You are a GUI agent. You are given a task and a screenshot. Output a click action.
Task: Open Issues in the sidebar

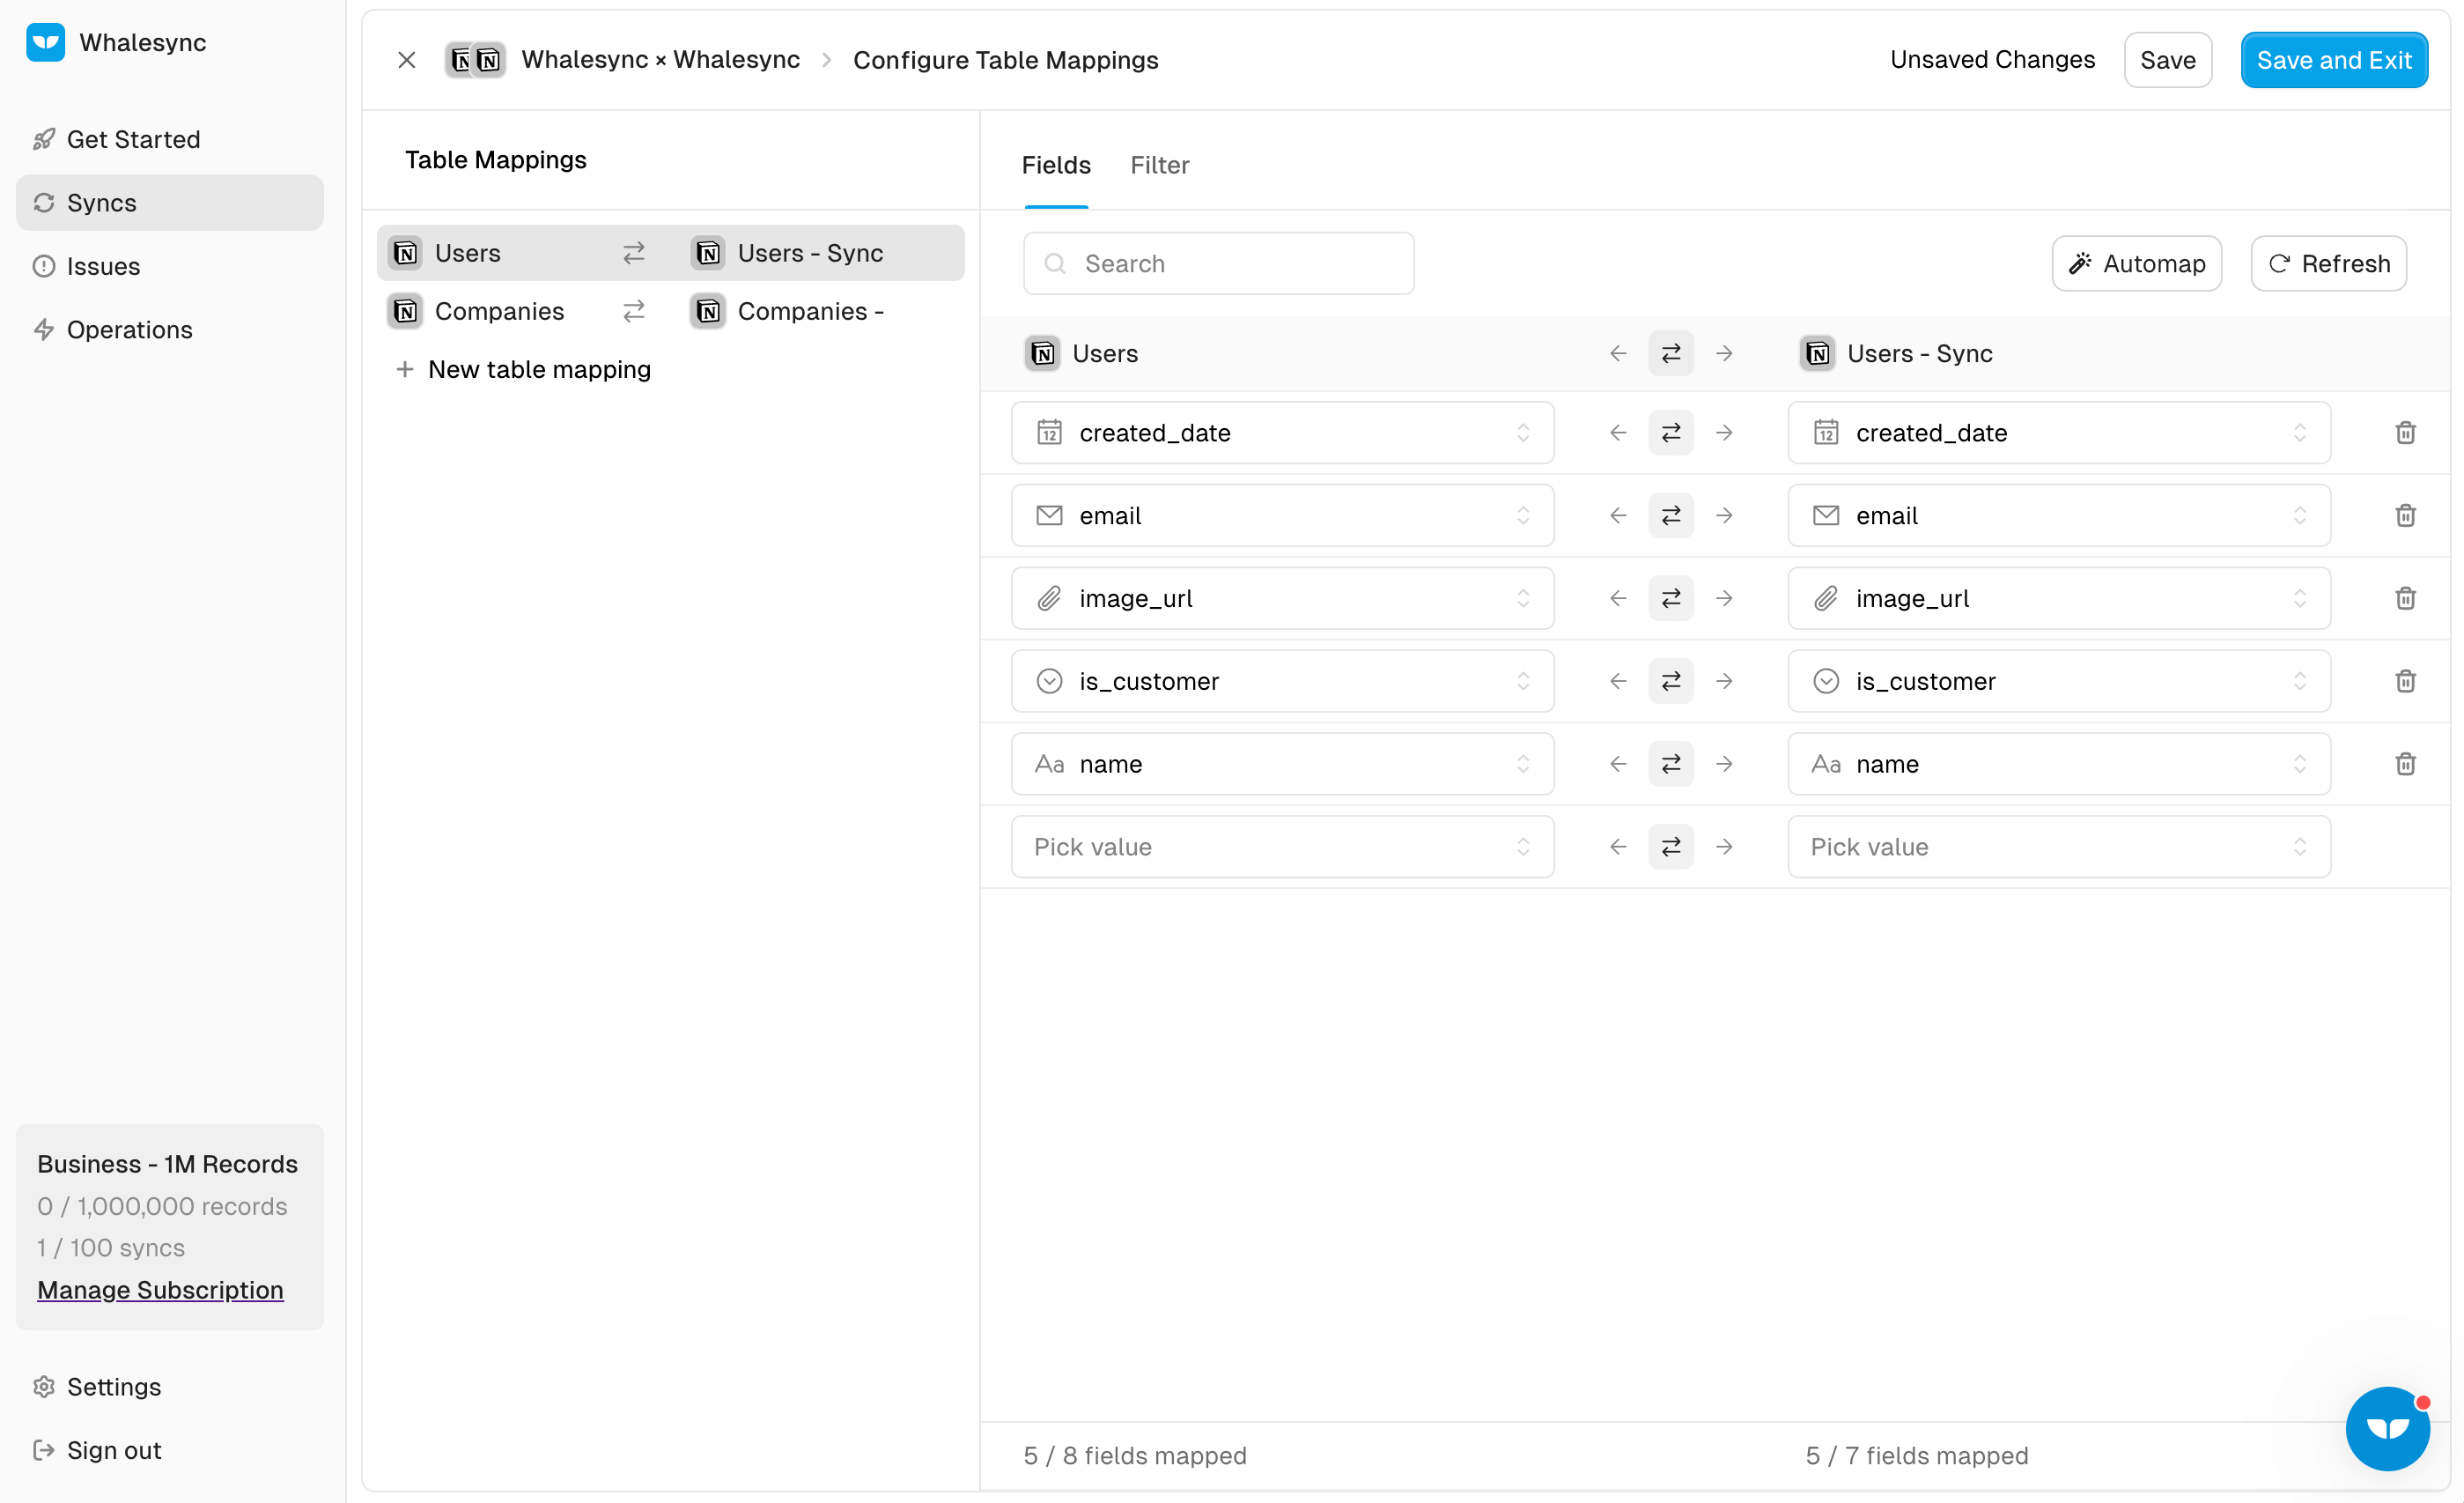click(169, 266)
